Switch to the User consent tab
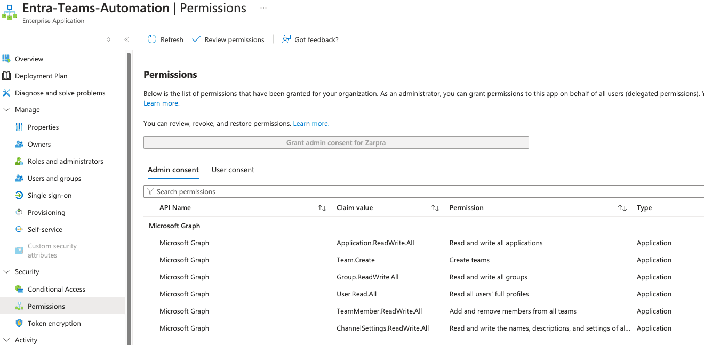The image size is (704, 345). (233, 170)
